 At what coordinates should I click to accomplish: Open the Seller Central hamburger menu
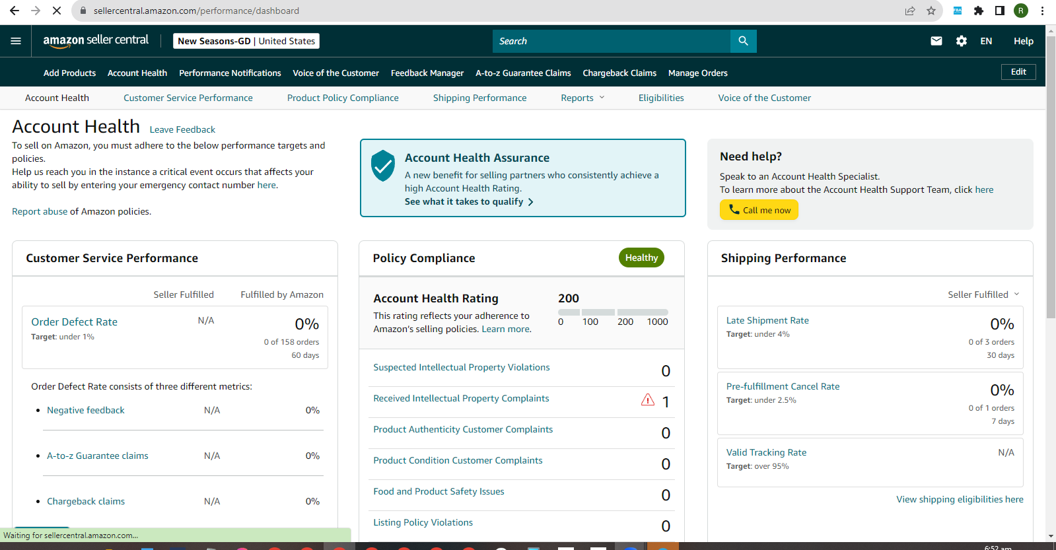(16, 41)
